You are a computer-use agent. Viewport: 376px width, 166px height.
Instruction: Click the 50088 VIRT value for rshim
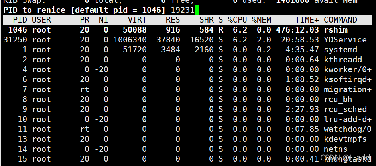coord(135,30)
